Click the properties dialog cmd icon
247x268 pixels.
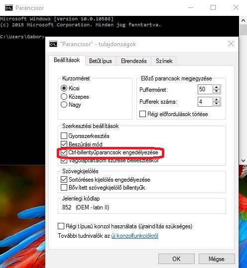point(53,44)
